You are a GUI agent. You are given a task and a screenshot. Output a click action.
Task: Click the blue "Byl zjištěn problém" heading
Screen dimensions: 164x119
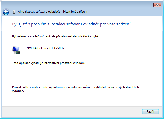[x=37, y=24]
